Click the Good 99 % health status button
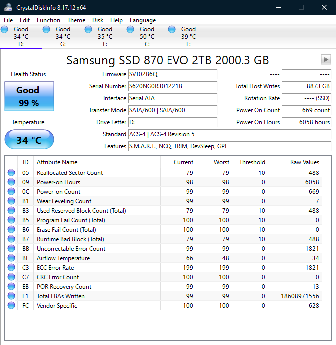 click(29, 96)
